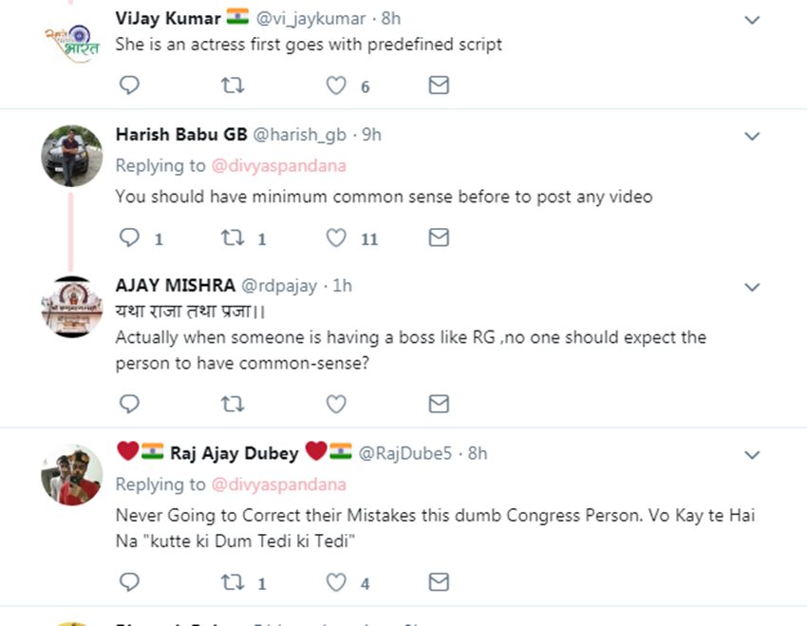807x626 pixels.
Task: Open AJAY MISHRA's profile name link
Action: click(175, 286)
